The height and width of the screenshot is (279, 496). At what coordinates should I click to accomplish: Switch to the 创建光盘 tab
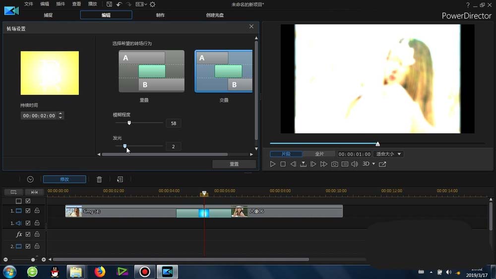click(x=215, y=15)
